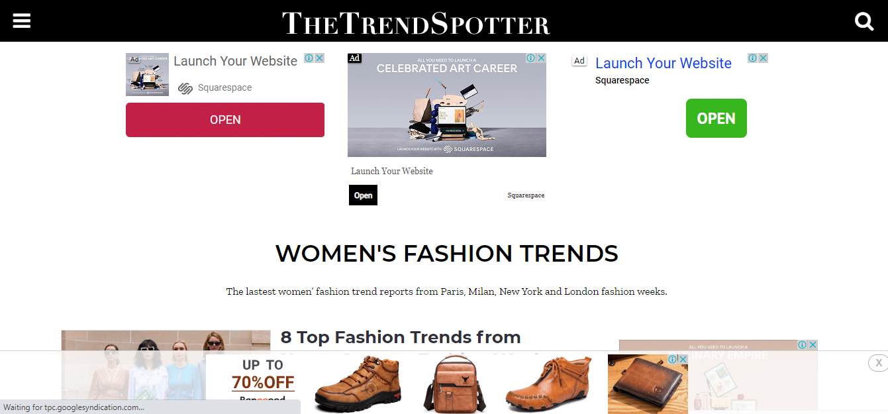Click blue Launch Your Website ad headline

click(663, 64)
